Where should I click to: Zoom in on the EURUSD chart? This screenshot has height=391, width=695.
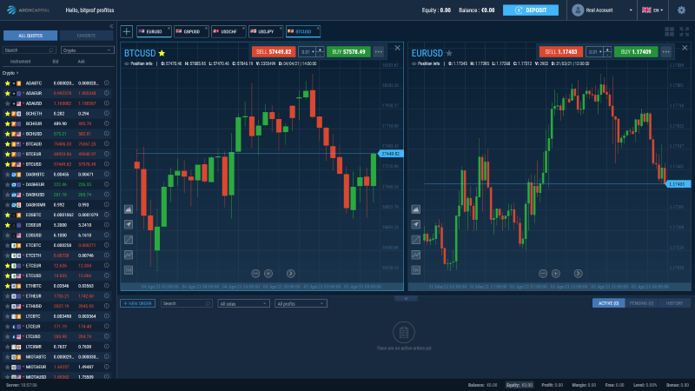[x=554, y=273]
